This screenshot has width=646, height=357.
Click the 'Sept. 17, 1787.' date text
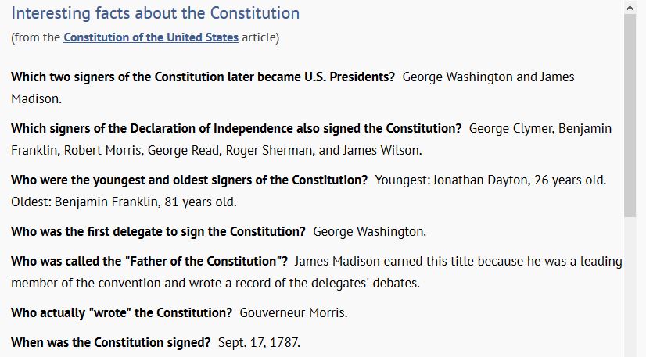(259, 342)
